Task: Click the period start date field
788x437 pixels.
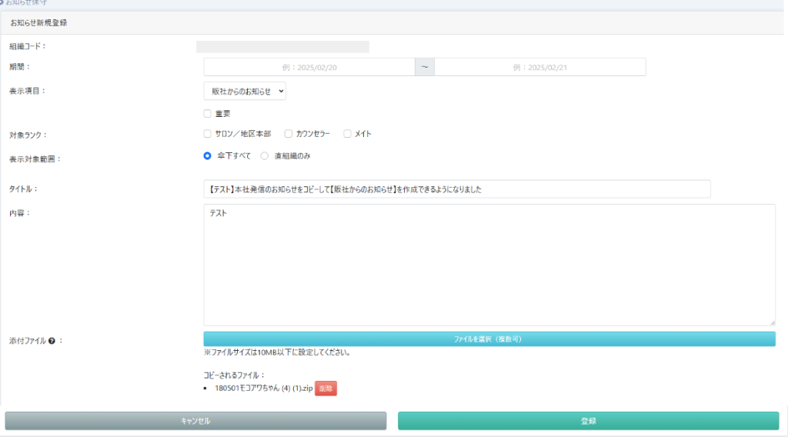Action: pos(309,68)
